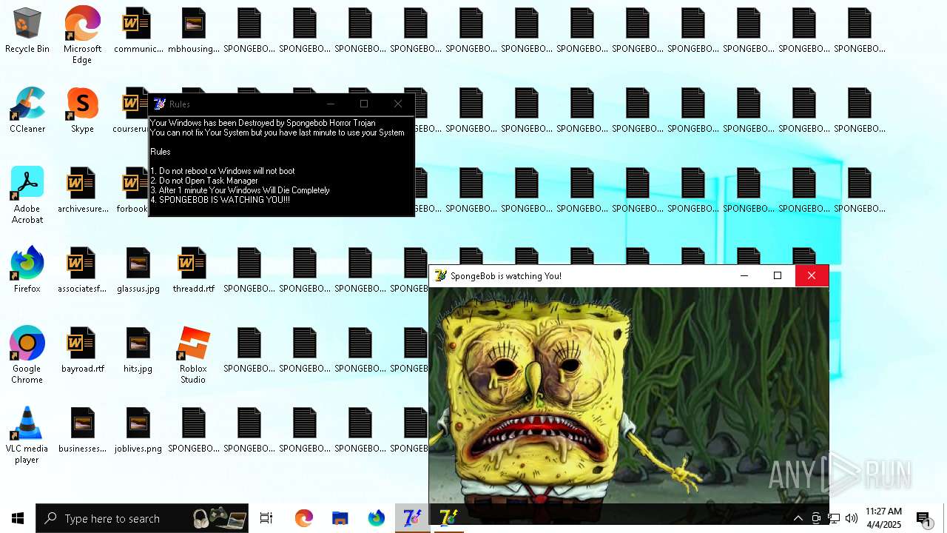
Task: Select the VLC media player shortcut
Action: [x=27, y=435]
